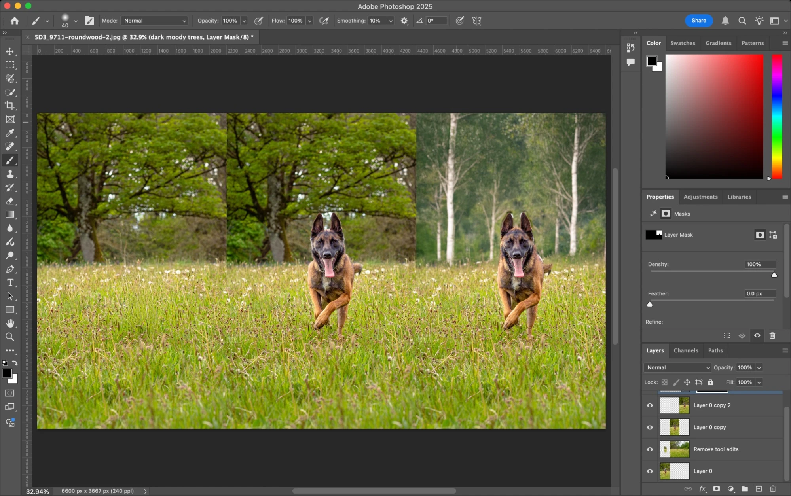The width and height of the screenshot is (791, 496).
Task: Select the Horizontal Type tool
Action: pos(11,282)
